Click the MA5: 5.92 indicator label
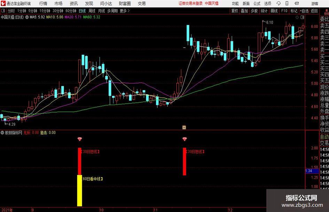 coord(37,17)
